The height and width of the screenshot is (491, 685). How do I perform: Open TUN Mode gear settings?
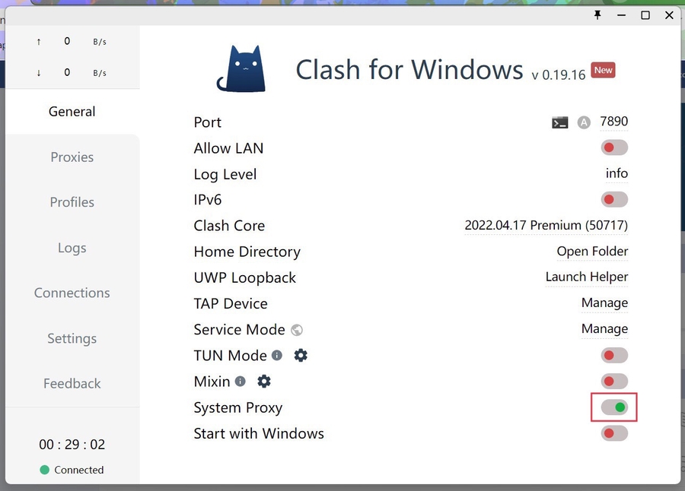(301, 355)
